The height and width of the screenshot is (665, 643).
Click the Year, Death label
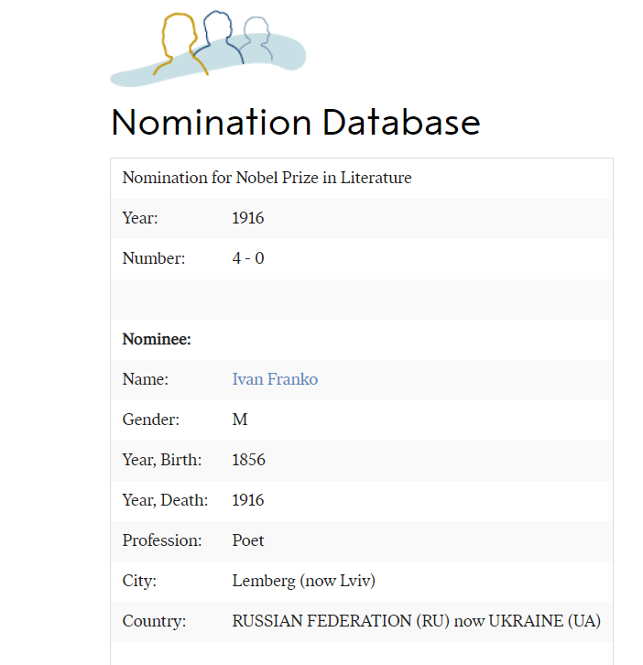click(x=165, y=500)
